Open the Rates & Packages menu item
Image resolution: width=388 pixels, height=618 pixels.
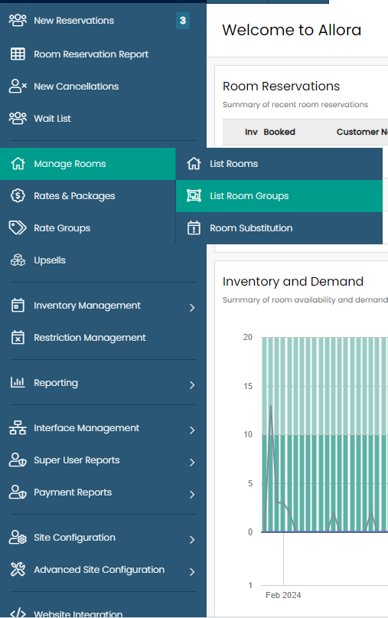point(88,196)
